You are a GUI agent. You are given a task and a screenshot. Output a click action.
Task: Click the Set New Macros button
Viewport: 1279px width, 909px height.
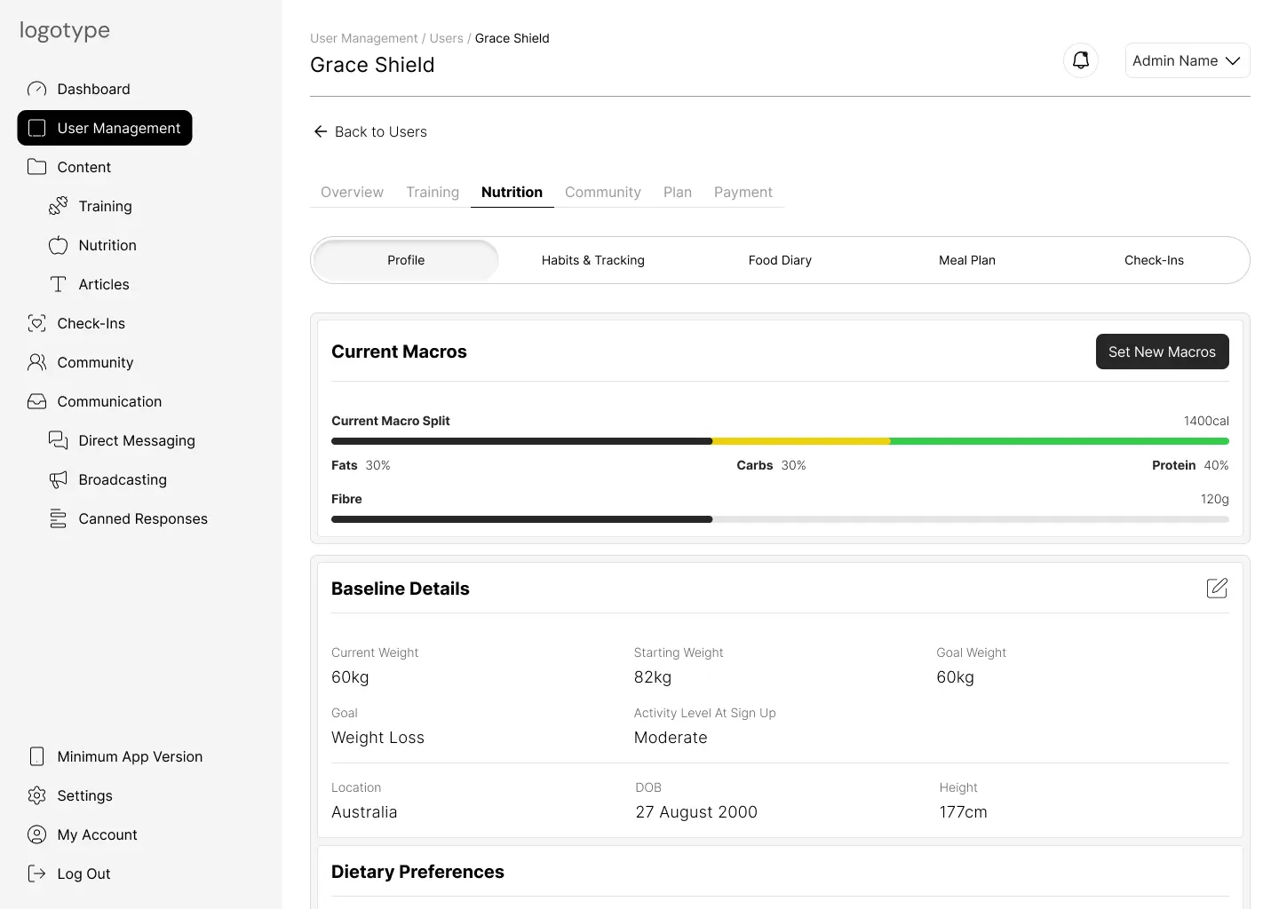tap(1162, 352)
